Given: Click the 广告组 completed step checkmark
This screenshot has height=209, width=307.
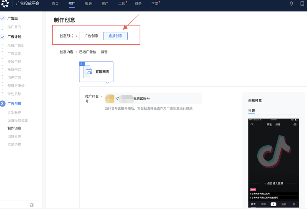Looking at the screenshot, I should click(2, 19).
